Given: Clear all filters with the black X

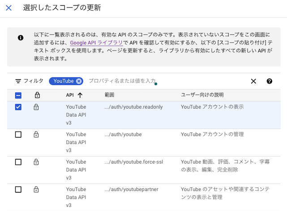Looking at the screenshot, I should (253, 81).
